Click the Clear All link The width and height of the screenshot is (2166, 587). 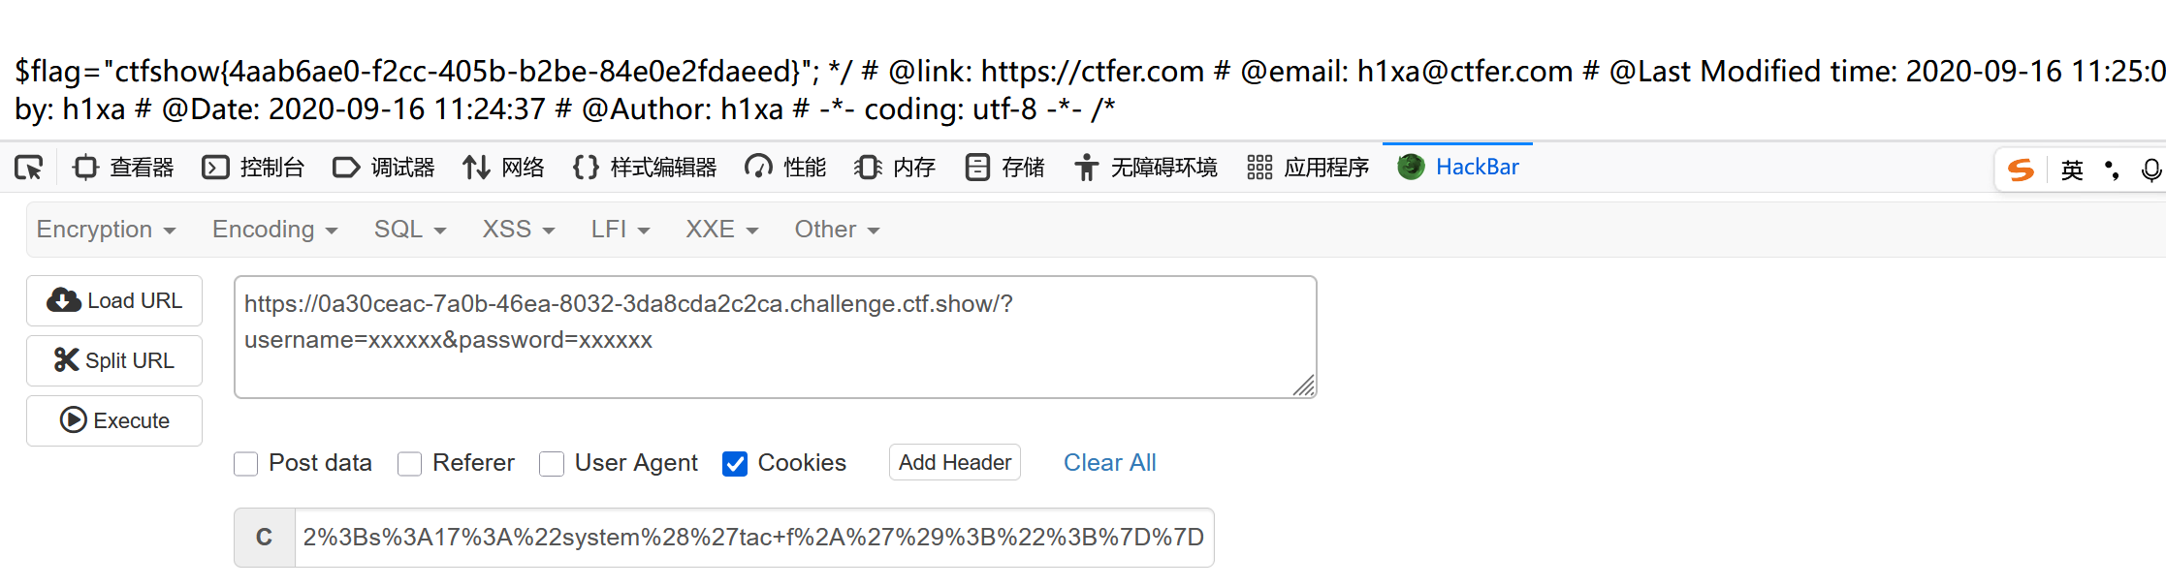(x=1109, y=463)
